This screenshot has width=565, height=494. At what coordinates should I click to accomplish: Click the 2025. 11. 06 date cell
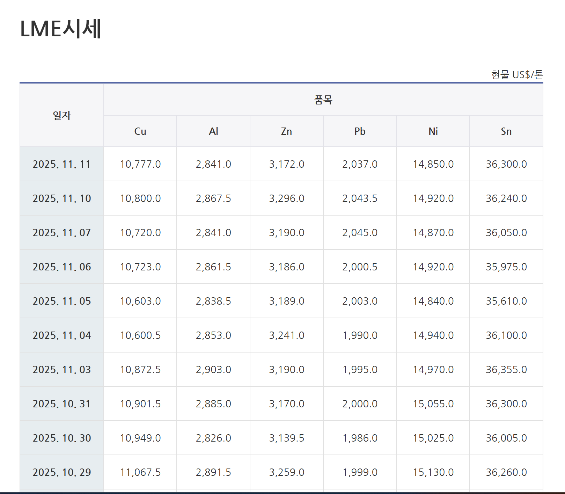(62, 267)
